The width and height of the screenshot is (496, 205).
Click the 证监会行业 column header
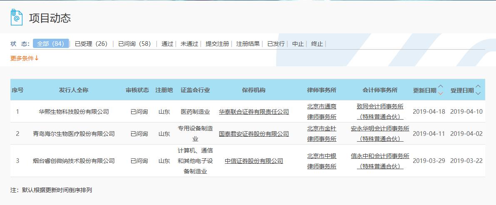pyautogui.click(x=195, y=90)
